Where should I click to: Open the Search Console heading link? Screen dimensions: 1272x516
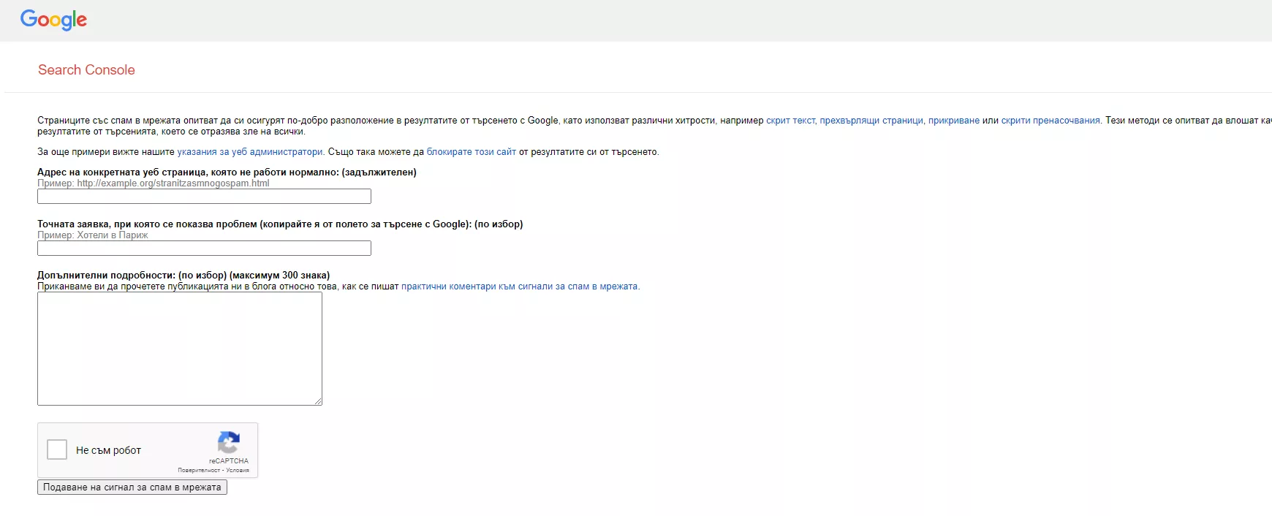tap(86, 69)
